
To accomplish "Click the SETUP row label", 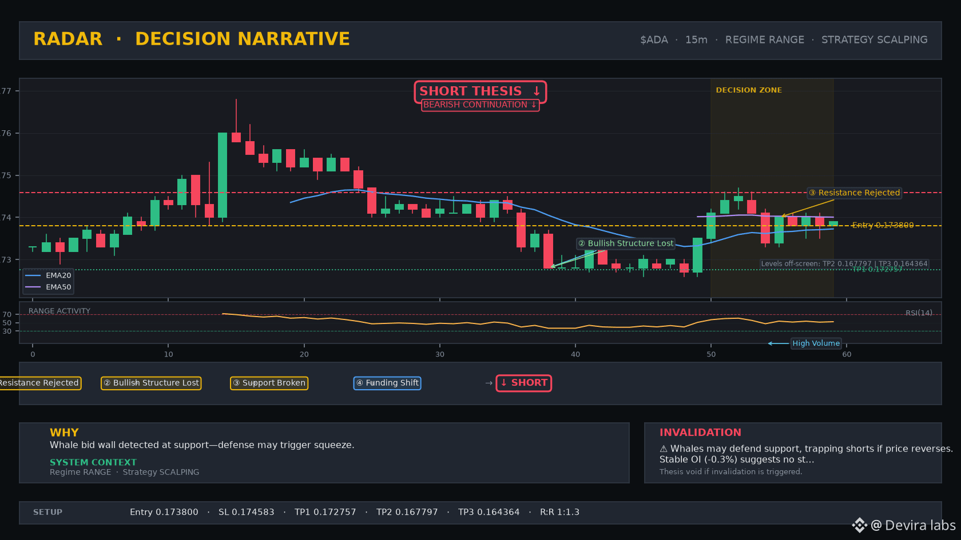I will pos(48,513).
